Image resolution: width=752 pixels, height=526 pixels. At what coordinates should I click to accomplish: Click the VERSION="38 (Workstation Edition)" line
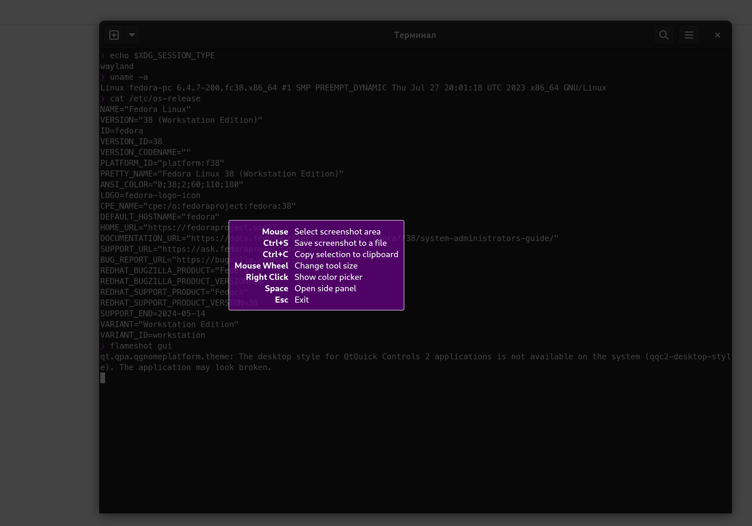pyautogui.click(x=182, y=120)
